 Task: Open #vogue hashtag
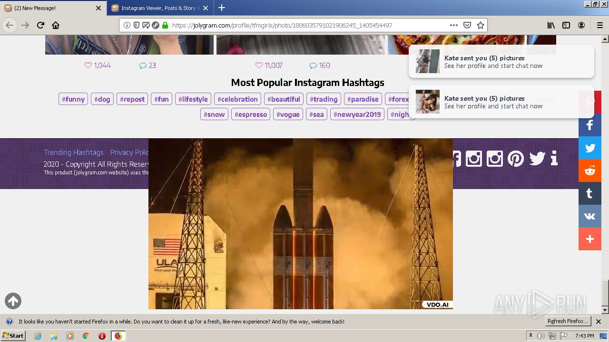click(288, 114)
